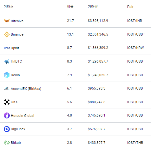Image resolution: width=151 pixels, height=148 pixels.
Task: Open the Bitcoiva exchange name link
Action: [x=17, y=21]
